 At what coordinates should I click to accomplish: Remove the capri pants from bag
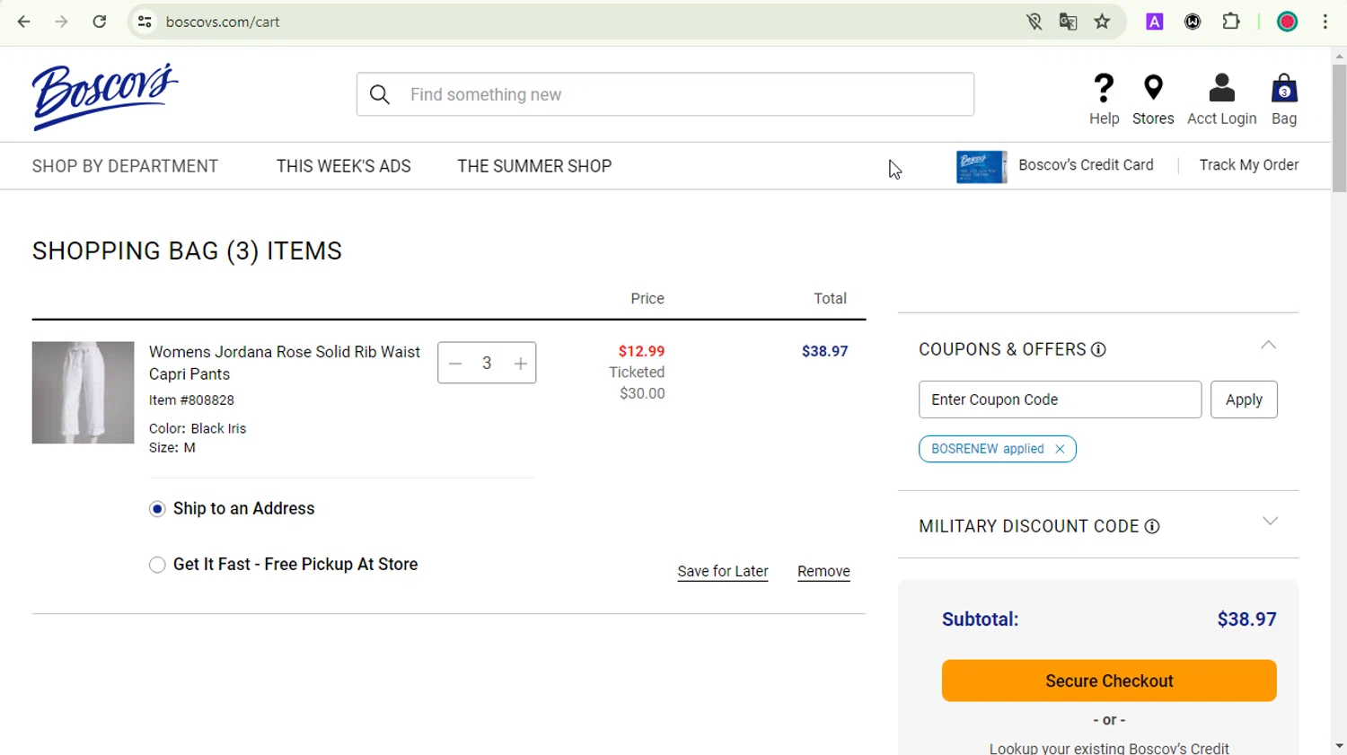(x=823, y=572)
